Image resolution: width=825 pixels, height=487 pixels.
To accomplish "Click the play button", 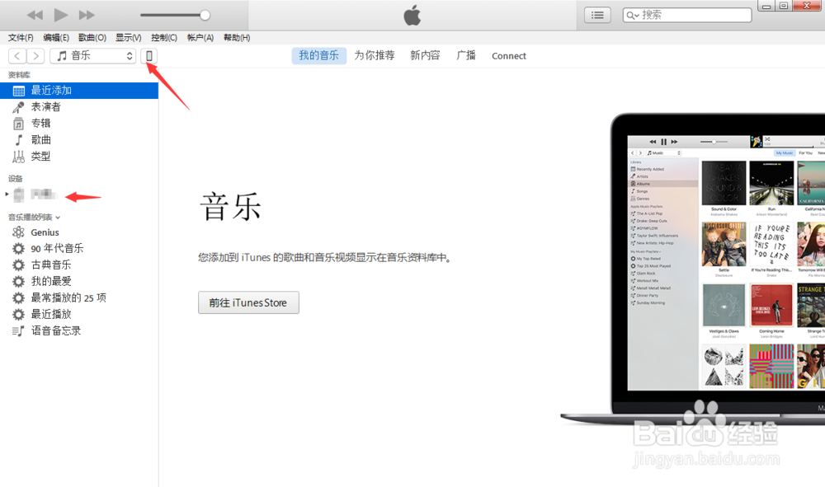I will tap(61, 15).
